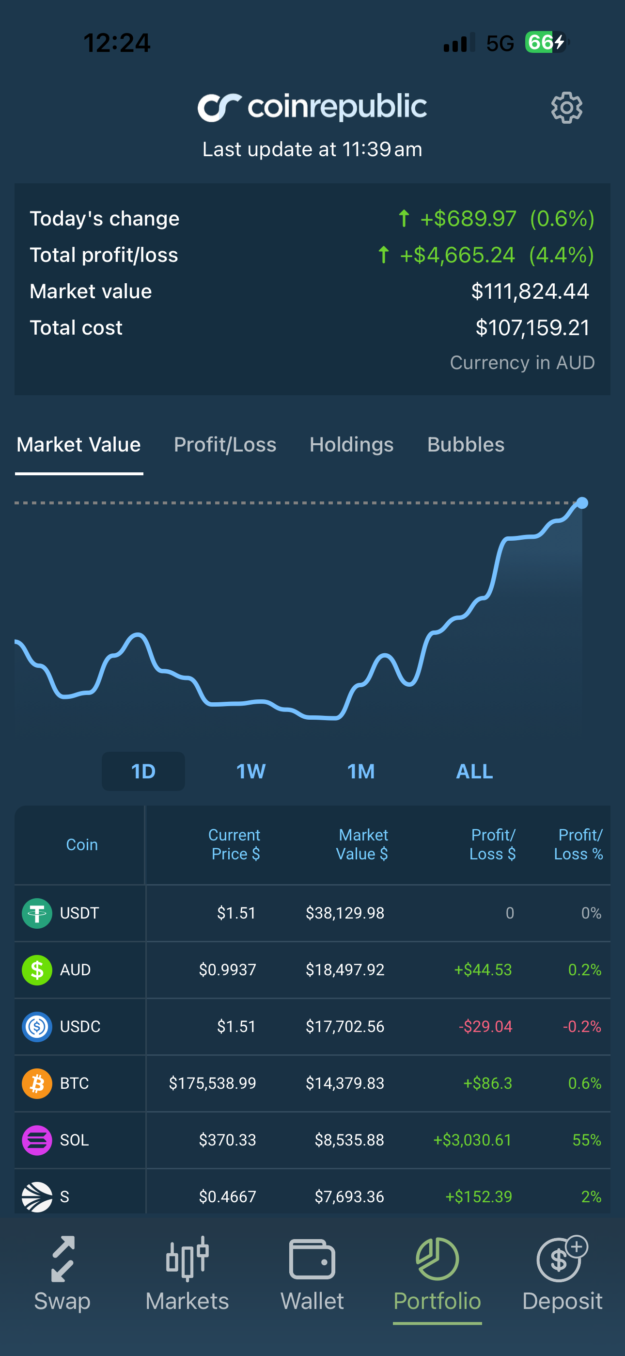Tap the white S coin icon
Screen dimensions: 625x1356
click(37, 1197)
